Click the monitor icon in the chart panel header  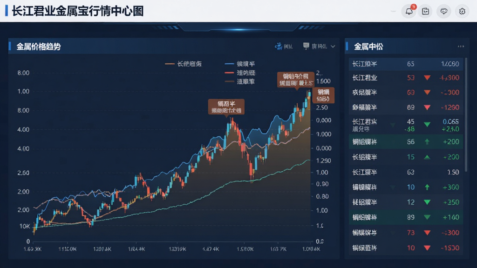pos(306,46)
